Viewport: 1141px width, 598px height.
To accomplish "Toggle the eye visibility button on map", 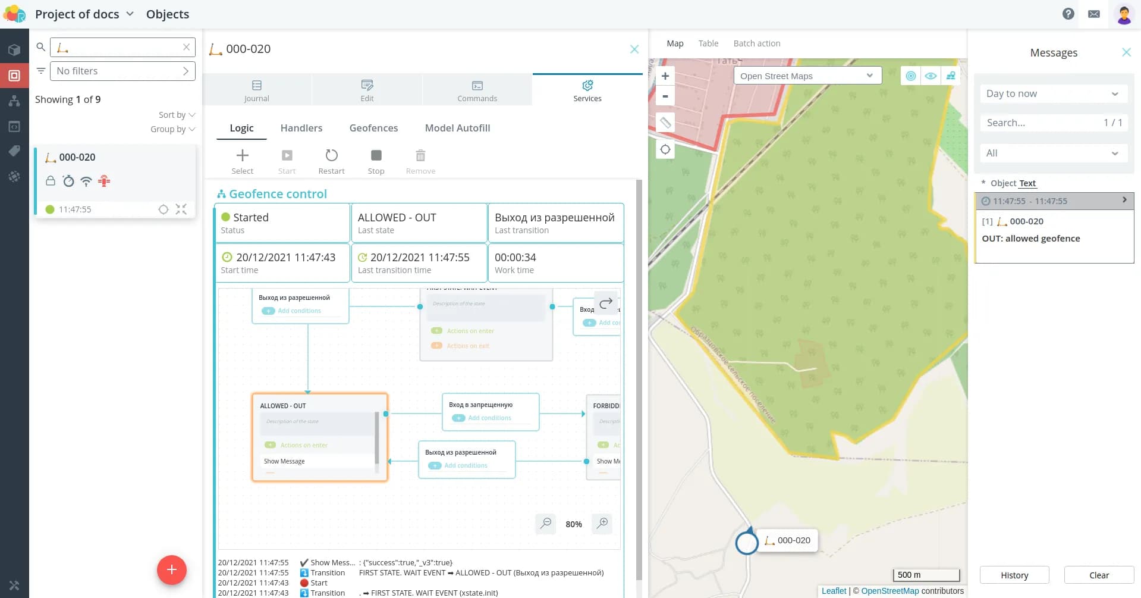I will click(931, 76).
